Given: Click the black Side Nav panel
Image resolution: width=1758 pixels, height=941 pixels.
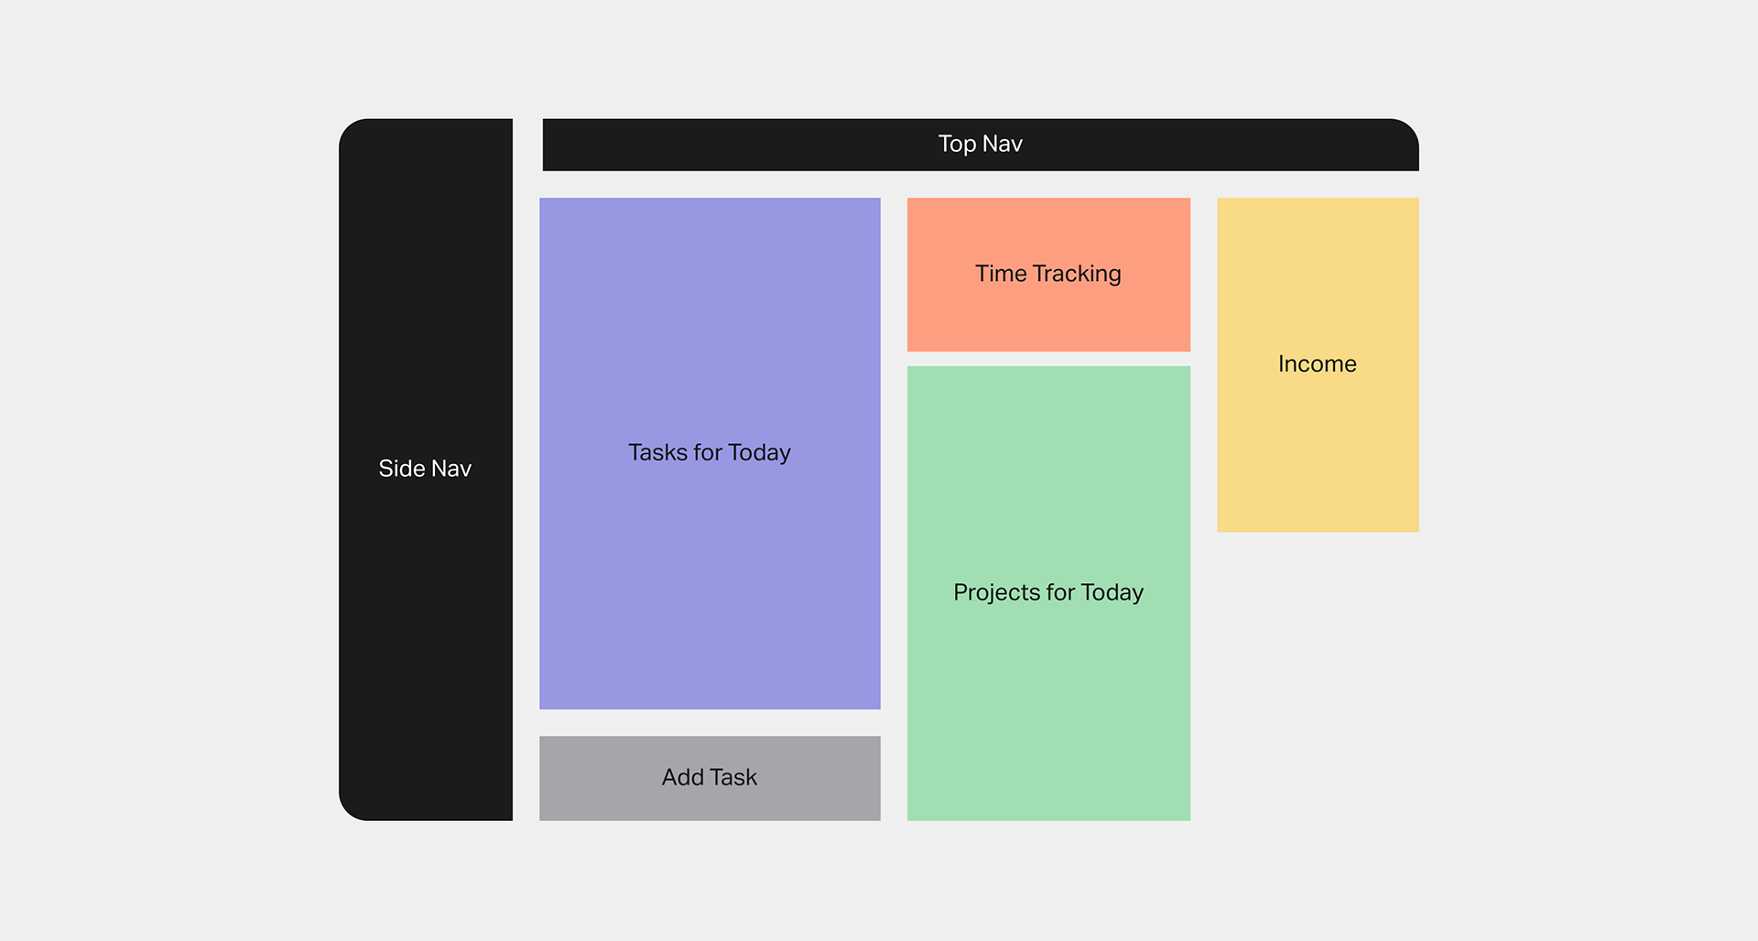Looking at the screenshot, I should pos(426,470).
